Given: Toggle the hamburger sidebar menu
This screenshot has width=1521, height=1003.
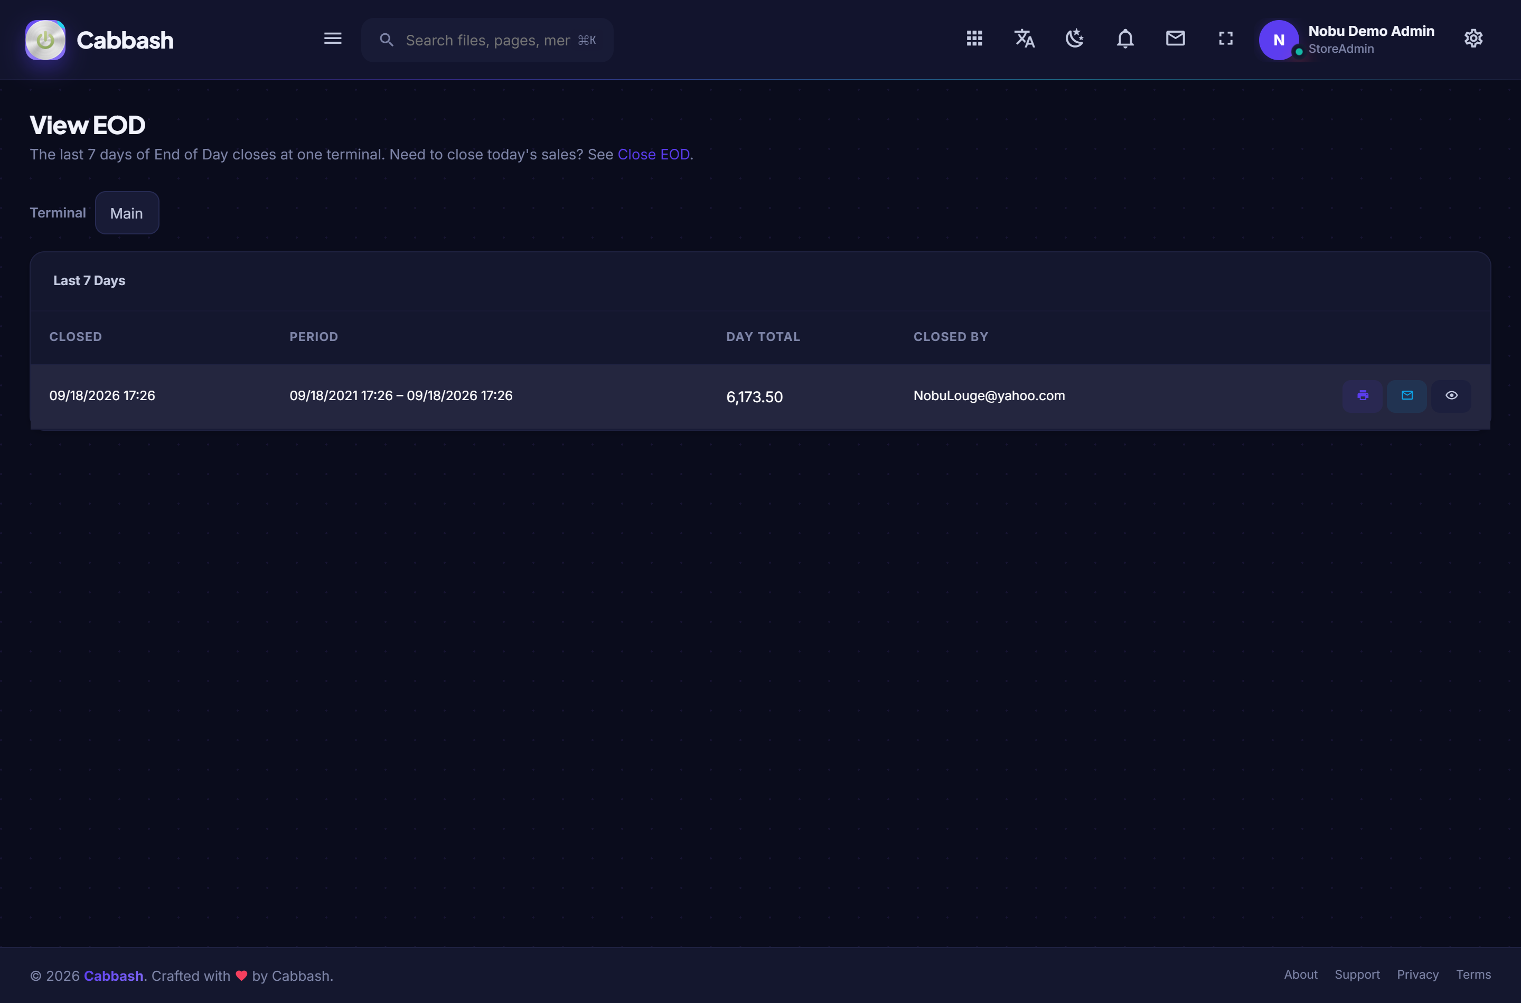Looking at the screenshot, I should click(333, 39).
